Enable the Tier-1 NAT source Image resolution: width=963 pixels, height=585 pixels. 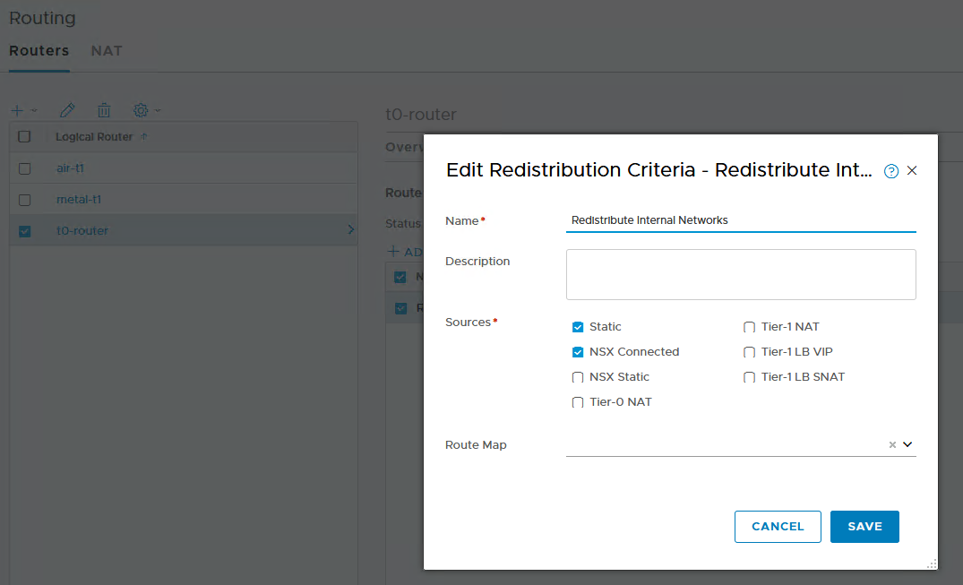[750, 327]
